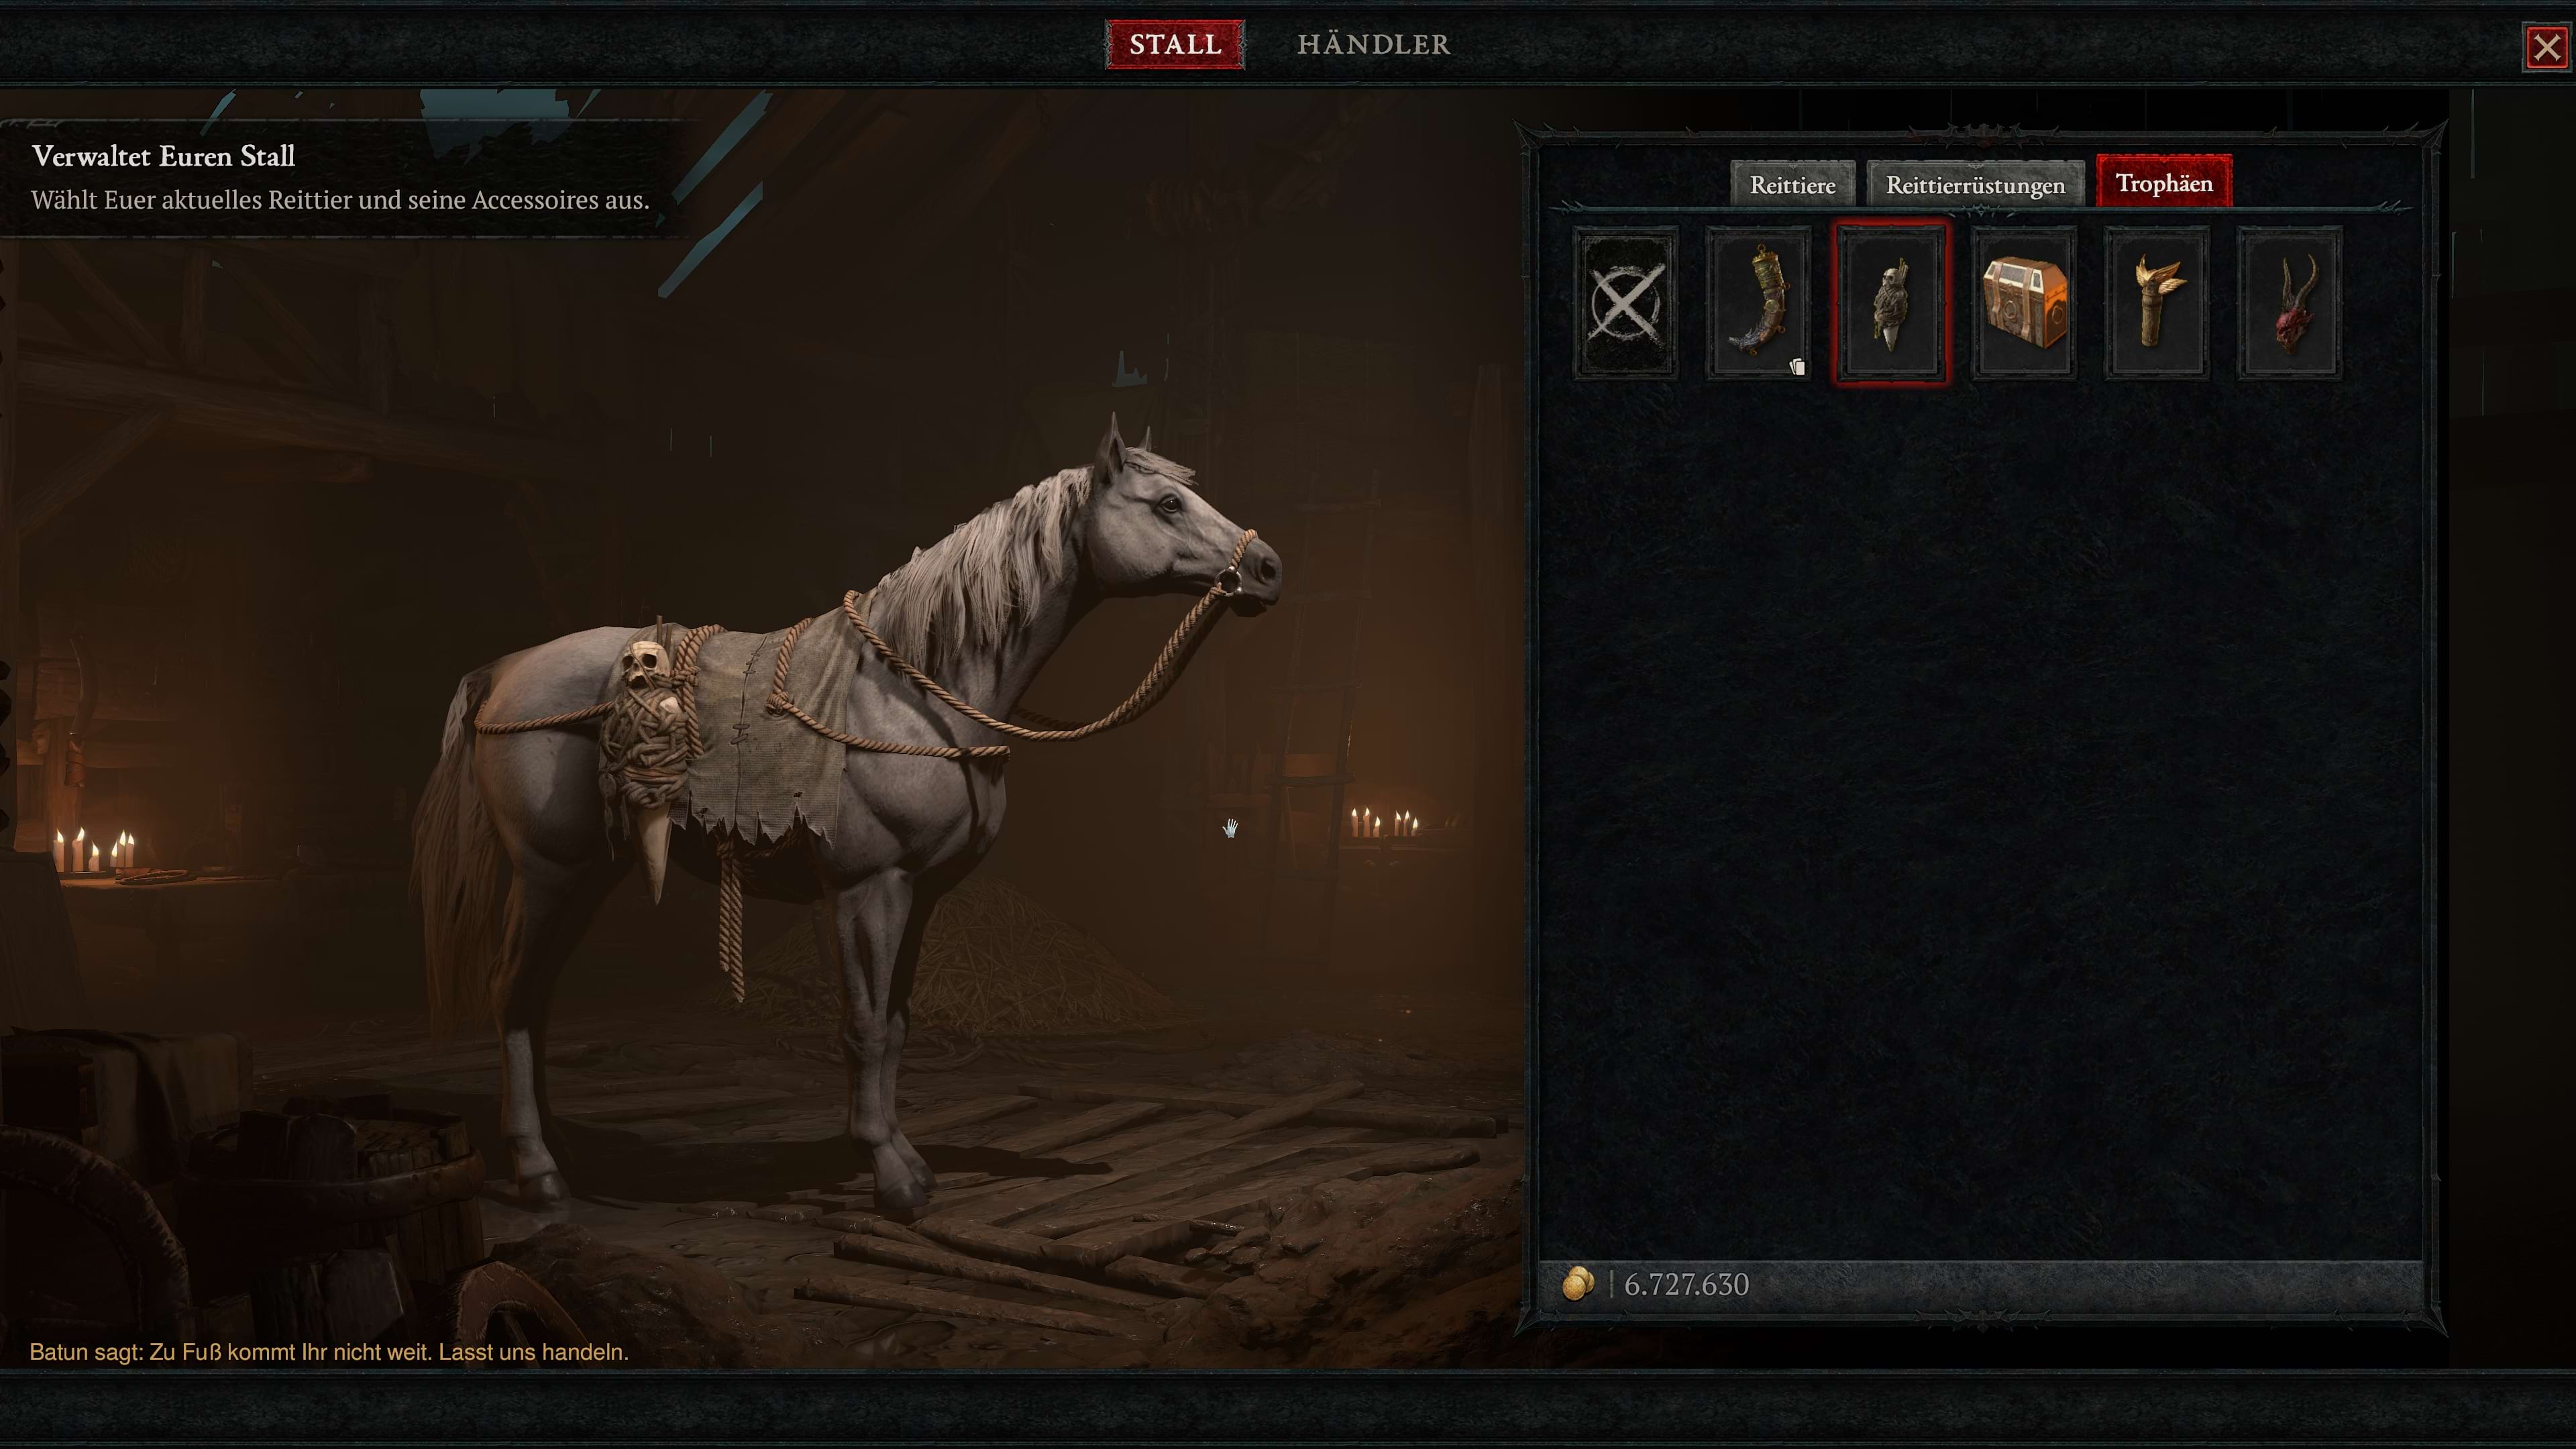
Task: Select the Trophäen tab
Action: pyautogui.click(x=2164, y=182)
